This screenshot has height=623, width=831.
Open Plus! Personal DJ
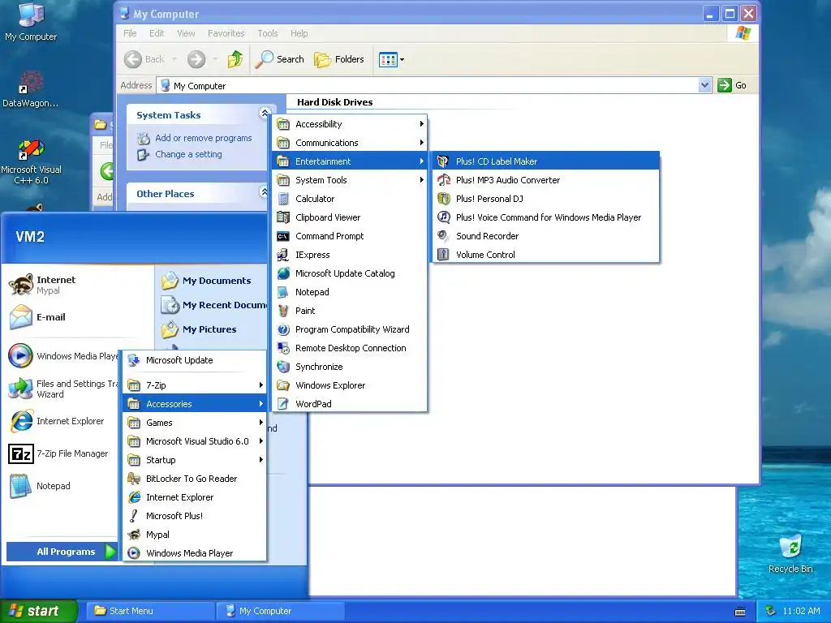[546, 199]
